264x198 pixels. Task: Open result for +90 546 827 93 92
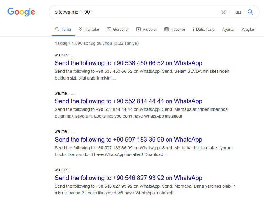128,178
